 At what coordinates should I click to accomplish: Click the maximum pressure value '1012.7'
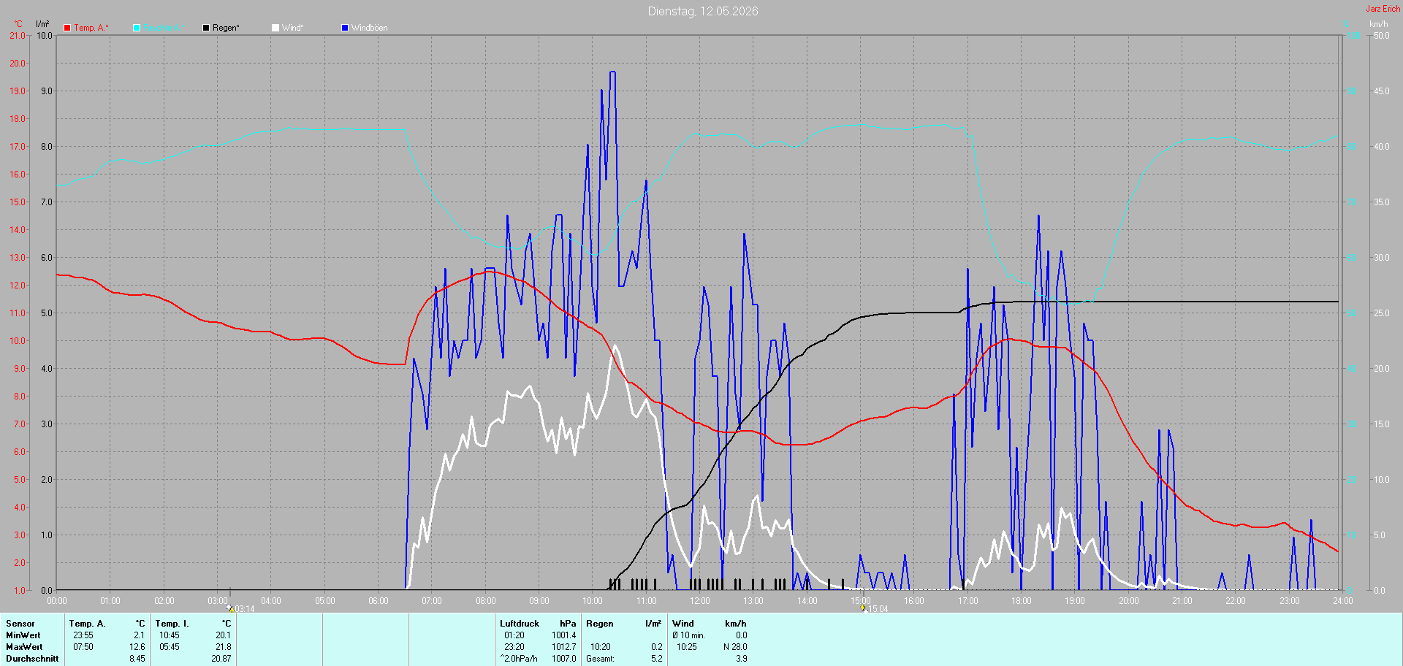564,647
